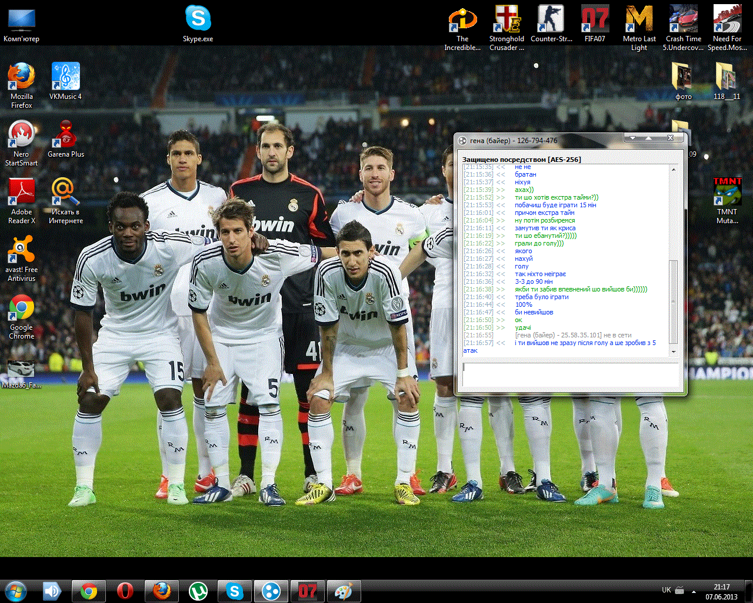Click the chat message input field
This screenshot has width=753, height=603.
point(570,375)
